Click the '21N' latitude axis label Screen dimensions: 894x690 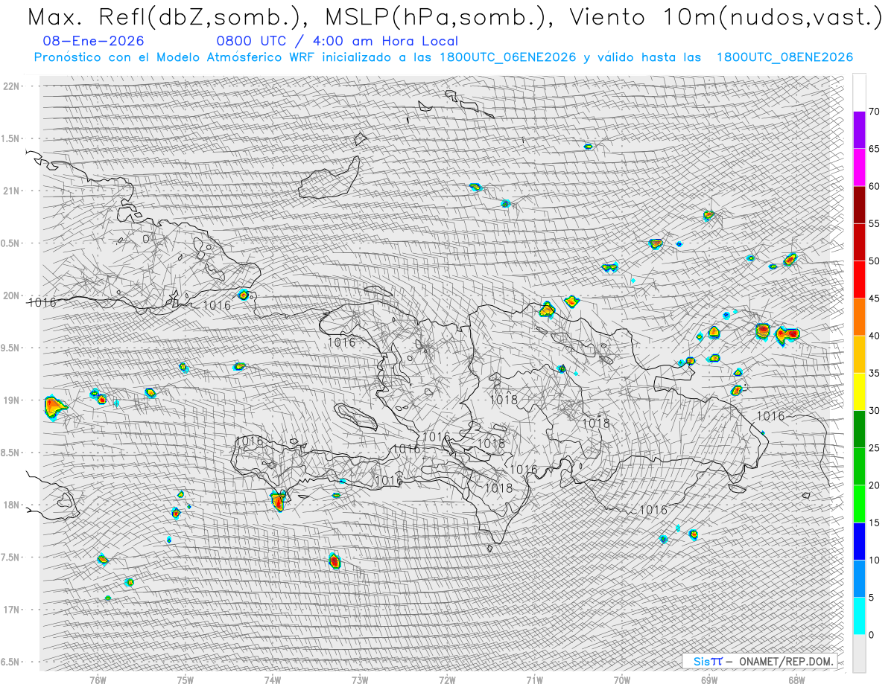click(12, 191)
